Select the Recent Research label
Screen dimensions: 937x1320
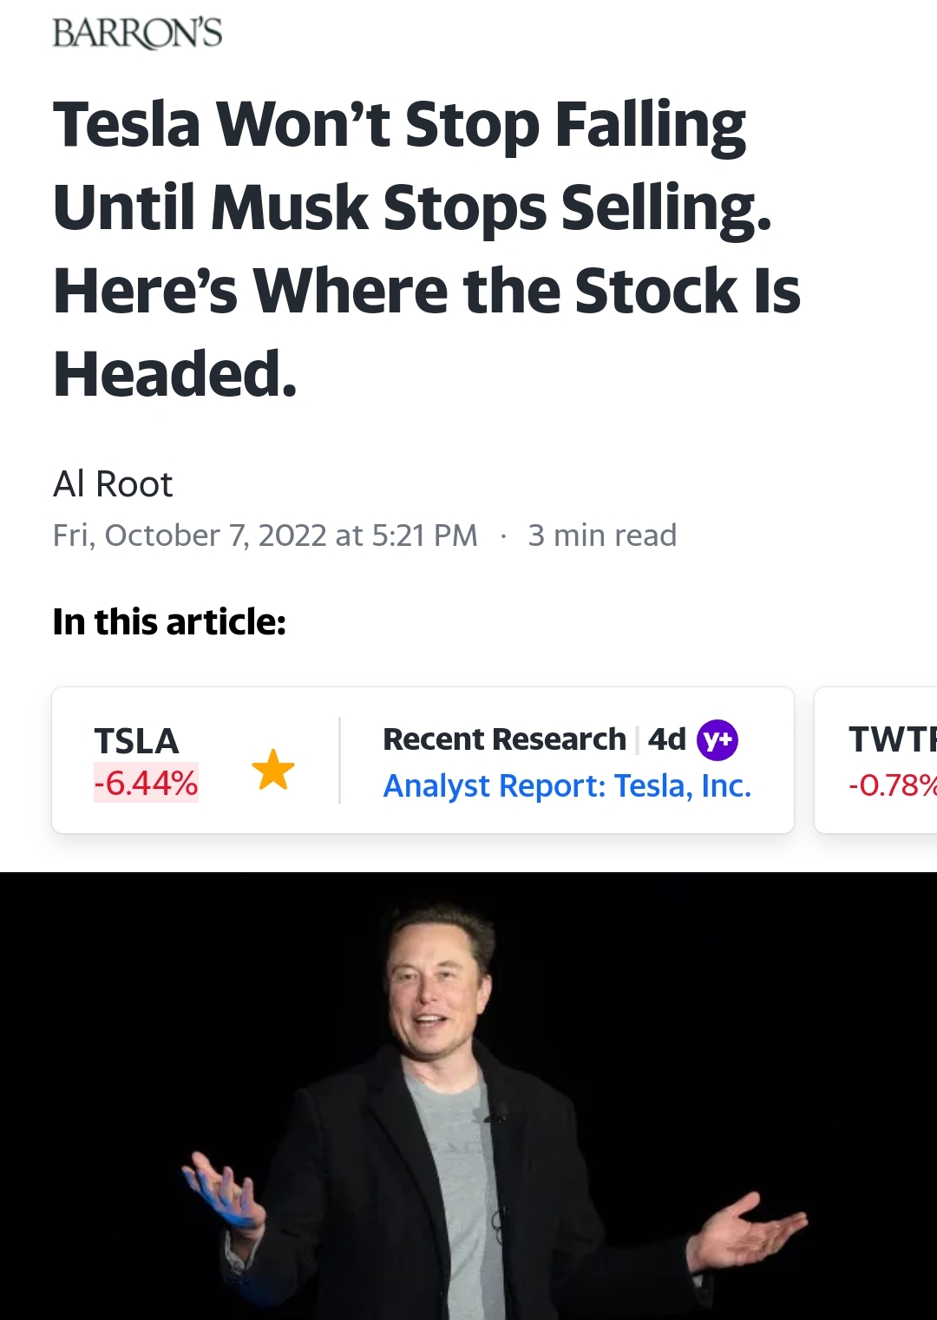(x=504, y=739)
